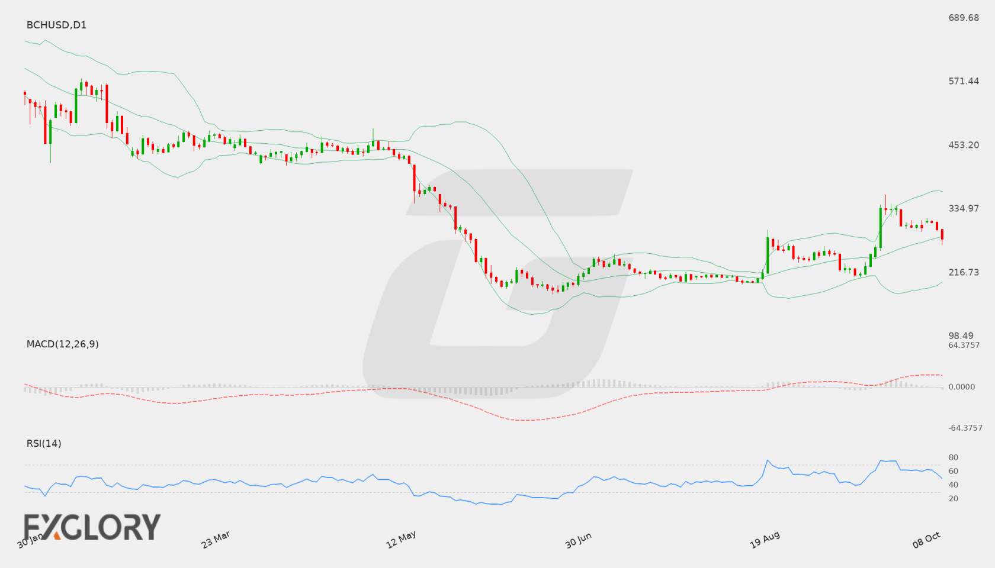Click the 64.3757 MACD scale value

pyautogui.click(x=964, y=345)
